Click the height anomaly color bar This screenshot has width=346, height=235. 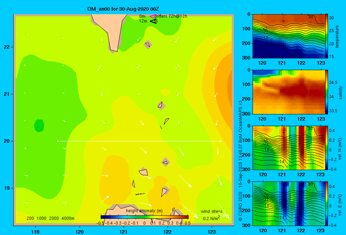coord(145,217)
